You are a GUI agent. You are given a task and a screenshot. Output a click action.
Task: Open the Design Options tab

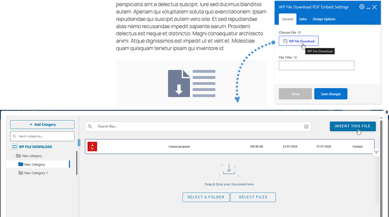point(324,19)
